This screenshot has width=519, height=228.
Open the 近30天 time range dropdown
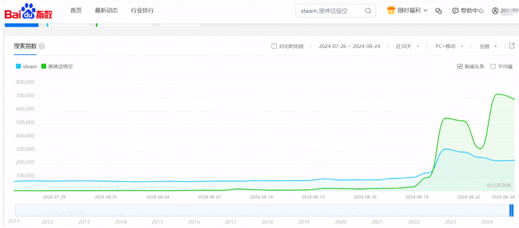408,46
